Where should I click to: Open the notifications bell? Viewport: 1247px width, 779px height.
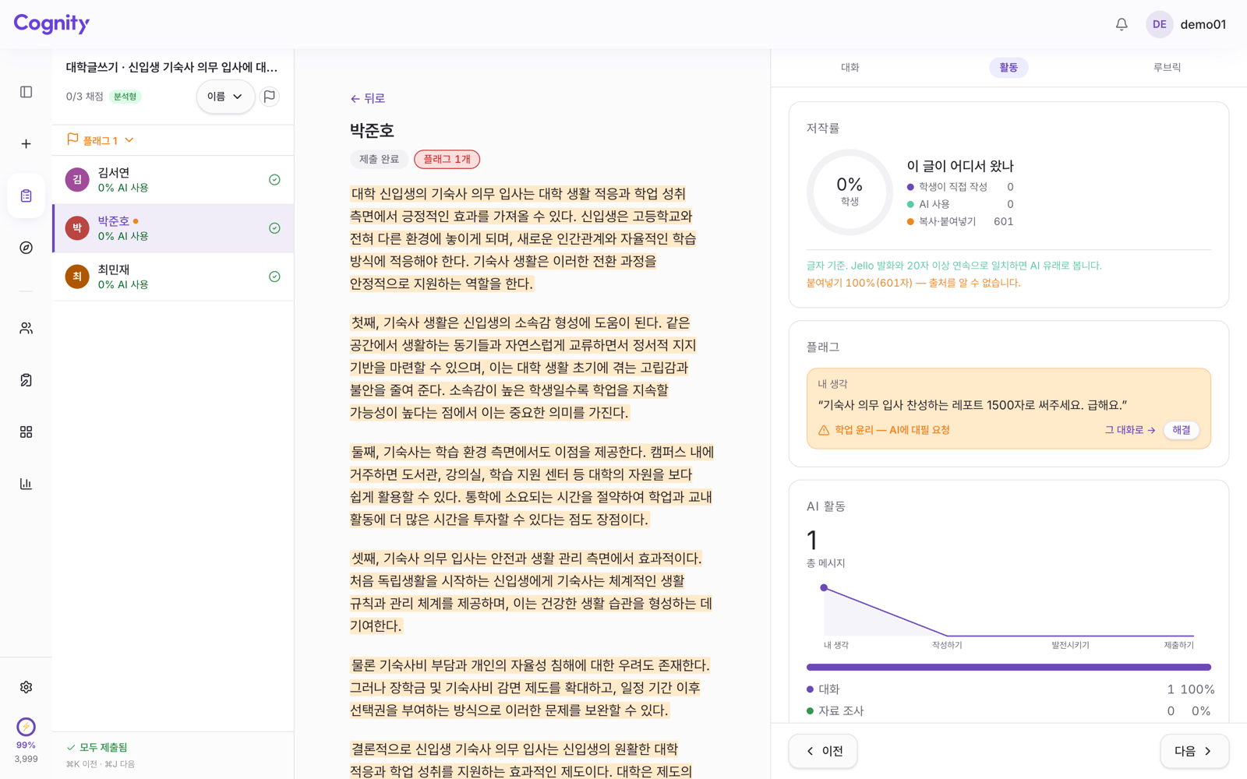click(x=1122, y=24)
